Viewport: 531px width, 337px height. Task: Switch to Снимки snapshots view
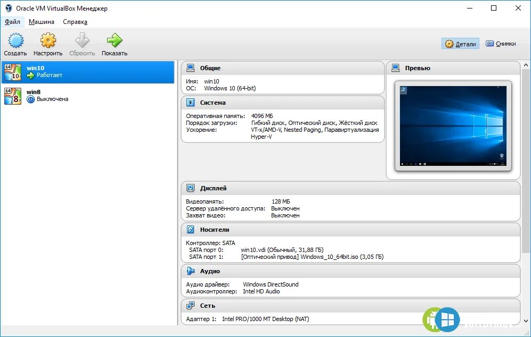[501, 44]
